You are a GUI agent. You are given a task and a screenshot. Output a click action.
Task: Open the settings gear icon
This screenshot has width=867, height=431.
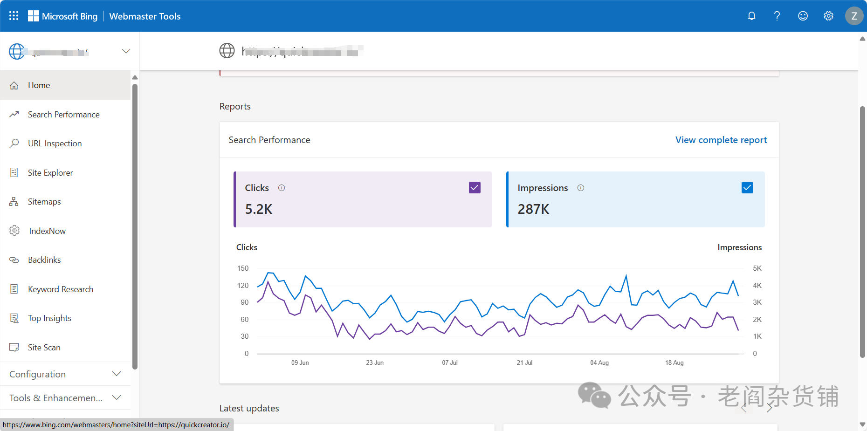tap(828, 16)
